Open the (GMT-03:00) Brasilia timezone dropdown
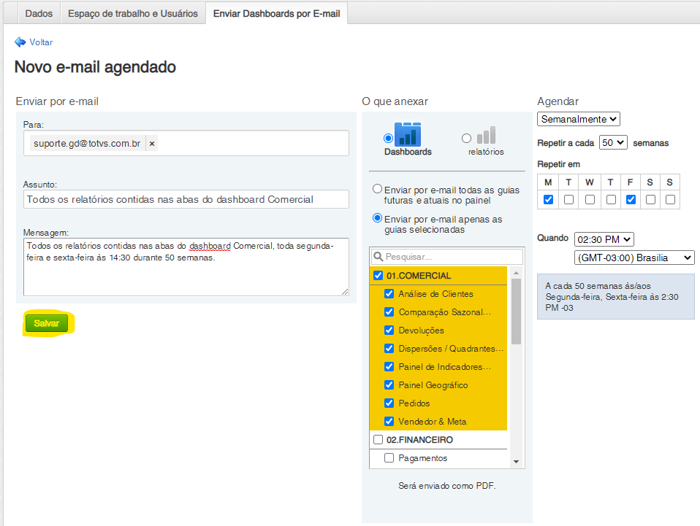Image resolution: width=700 pixels, height=526 pixels. click(x=634, y=258)
